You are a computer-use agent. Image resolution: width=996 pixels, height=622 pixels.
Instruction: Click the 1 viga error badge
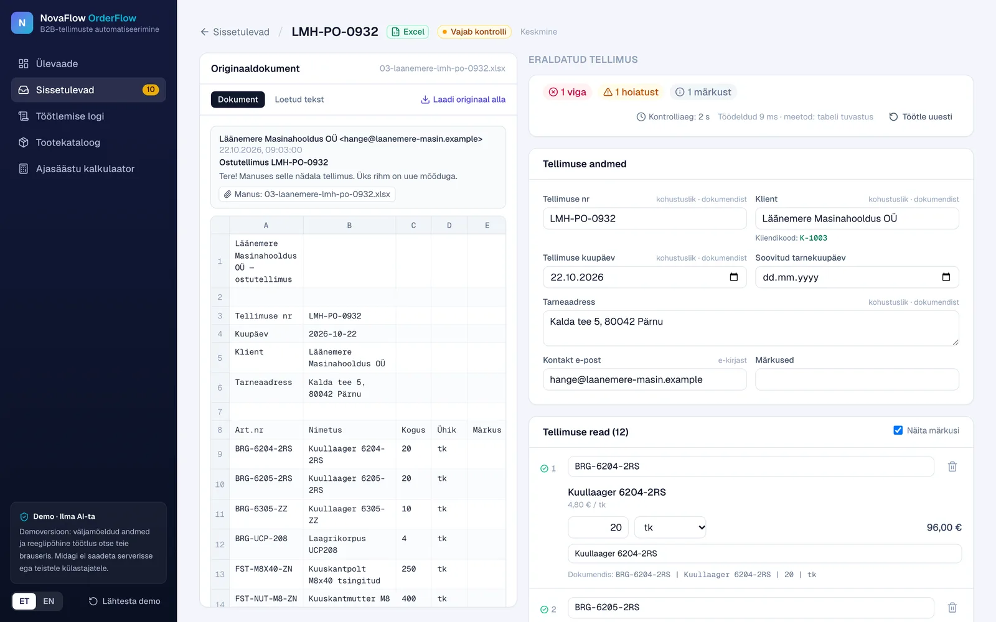567,92
